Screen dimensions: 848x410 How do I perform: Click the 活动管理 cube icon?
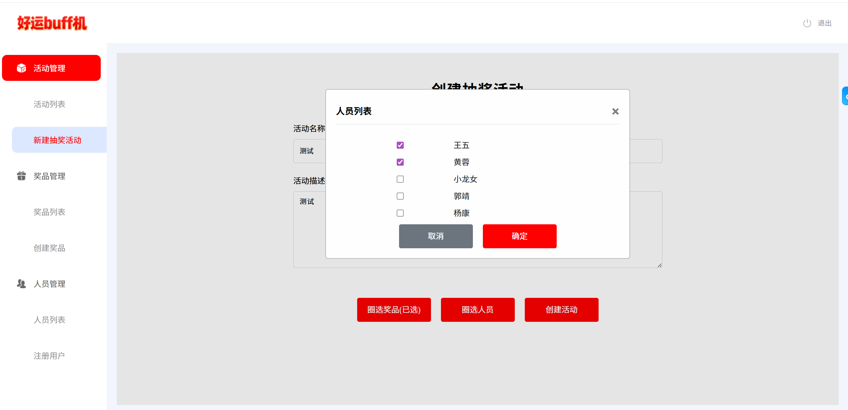point(21,68)
